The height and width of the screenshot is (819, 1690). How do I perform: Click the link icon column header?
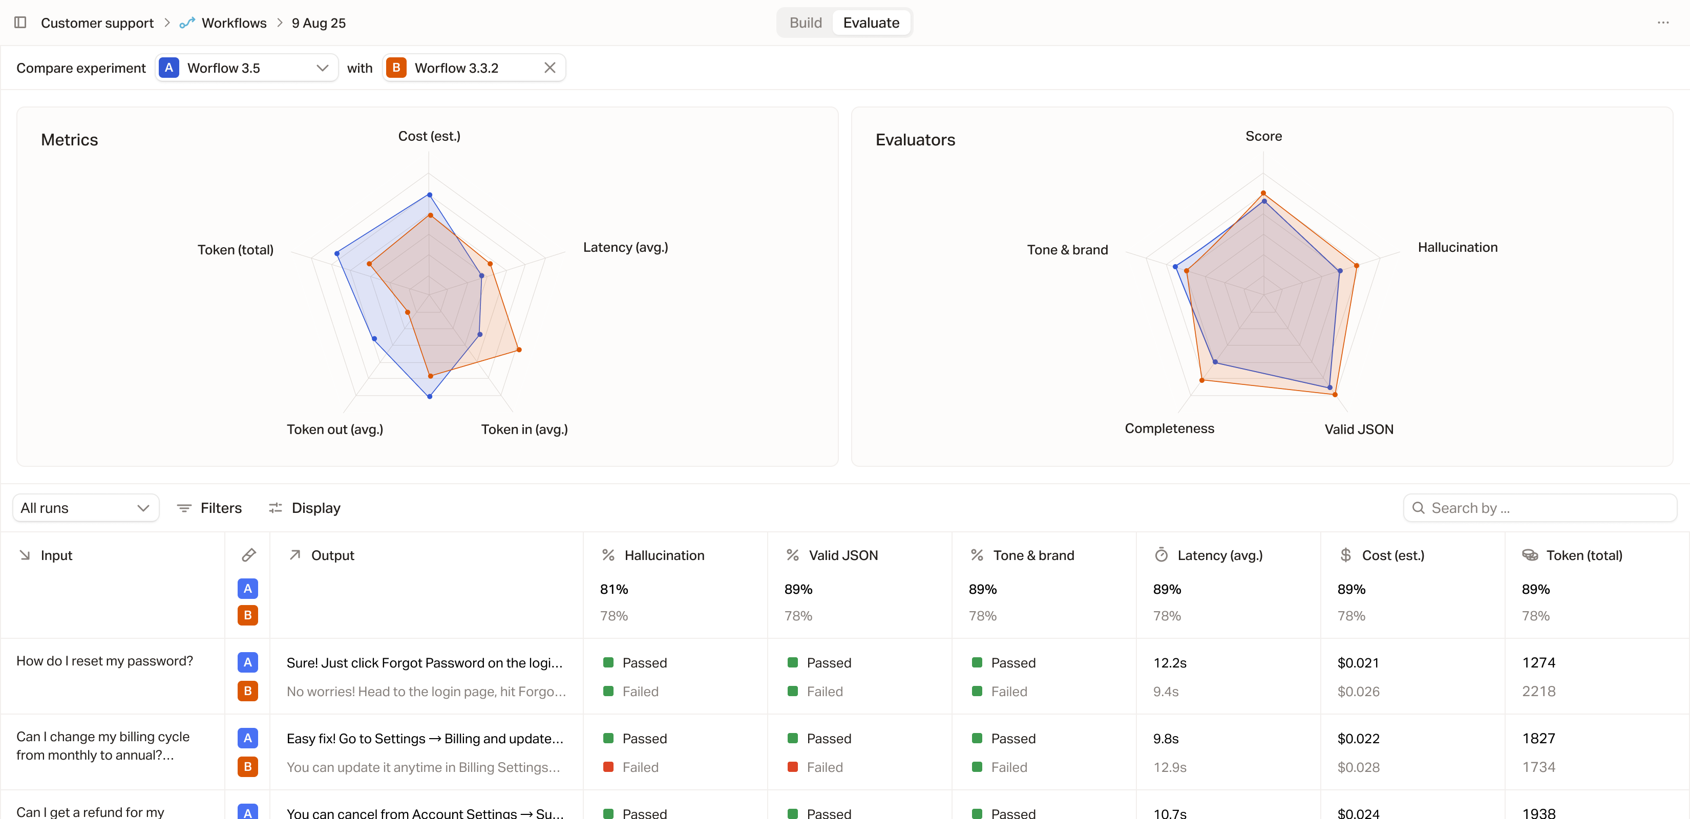pos(248,555)
